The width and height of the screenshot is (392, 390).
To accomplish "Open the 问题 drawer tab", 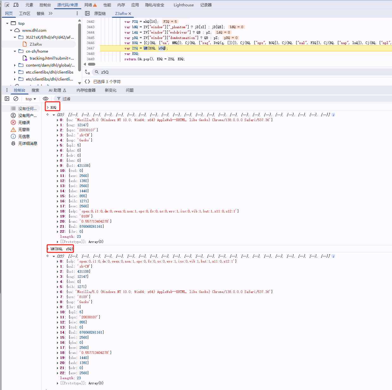I will tap(130, 90).
